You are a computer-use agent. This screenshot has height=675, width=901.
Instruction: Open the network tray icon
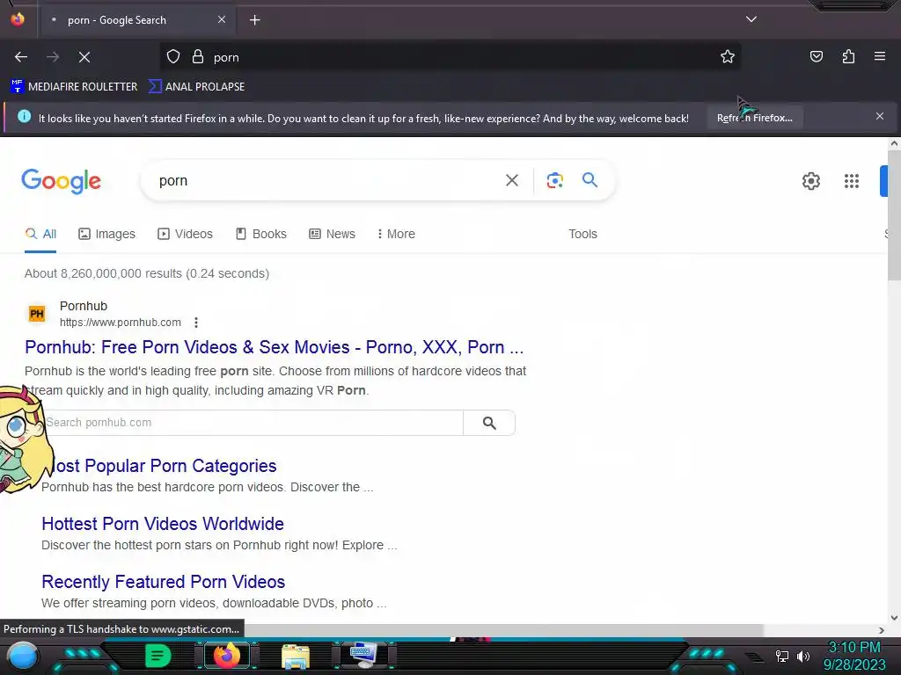coord(781,656)
